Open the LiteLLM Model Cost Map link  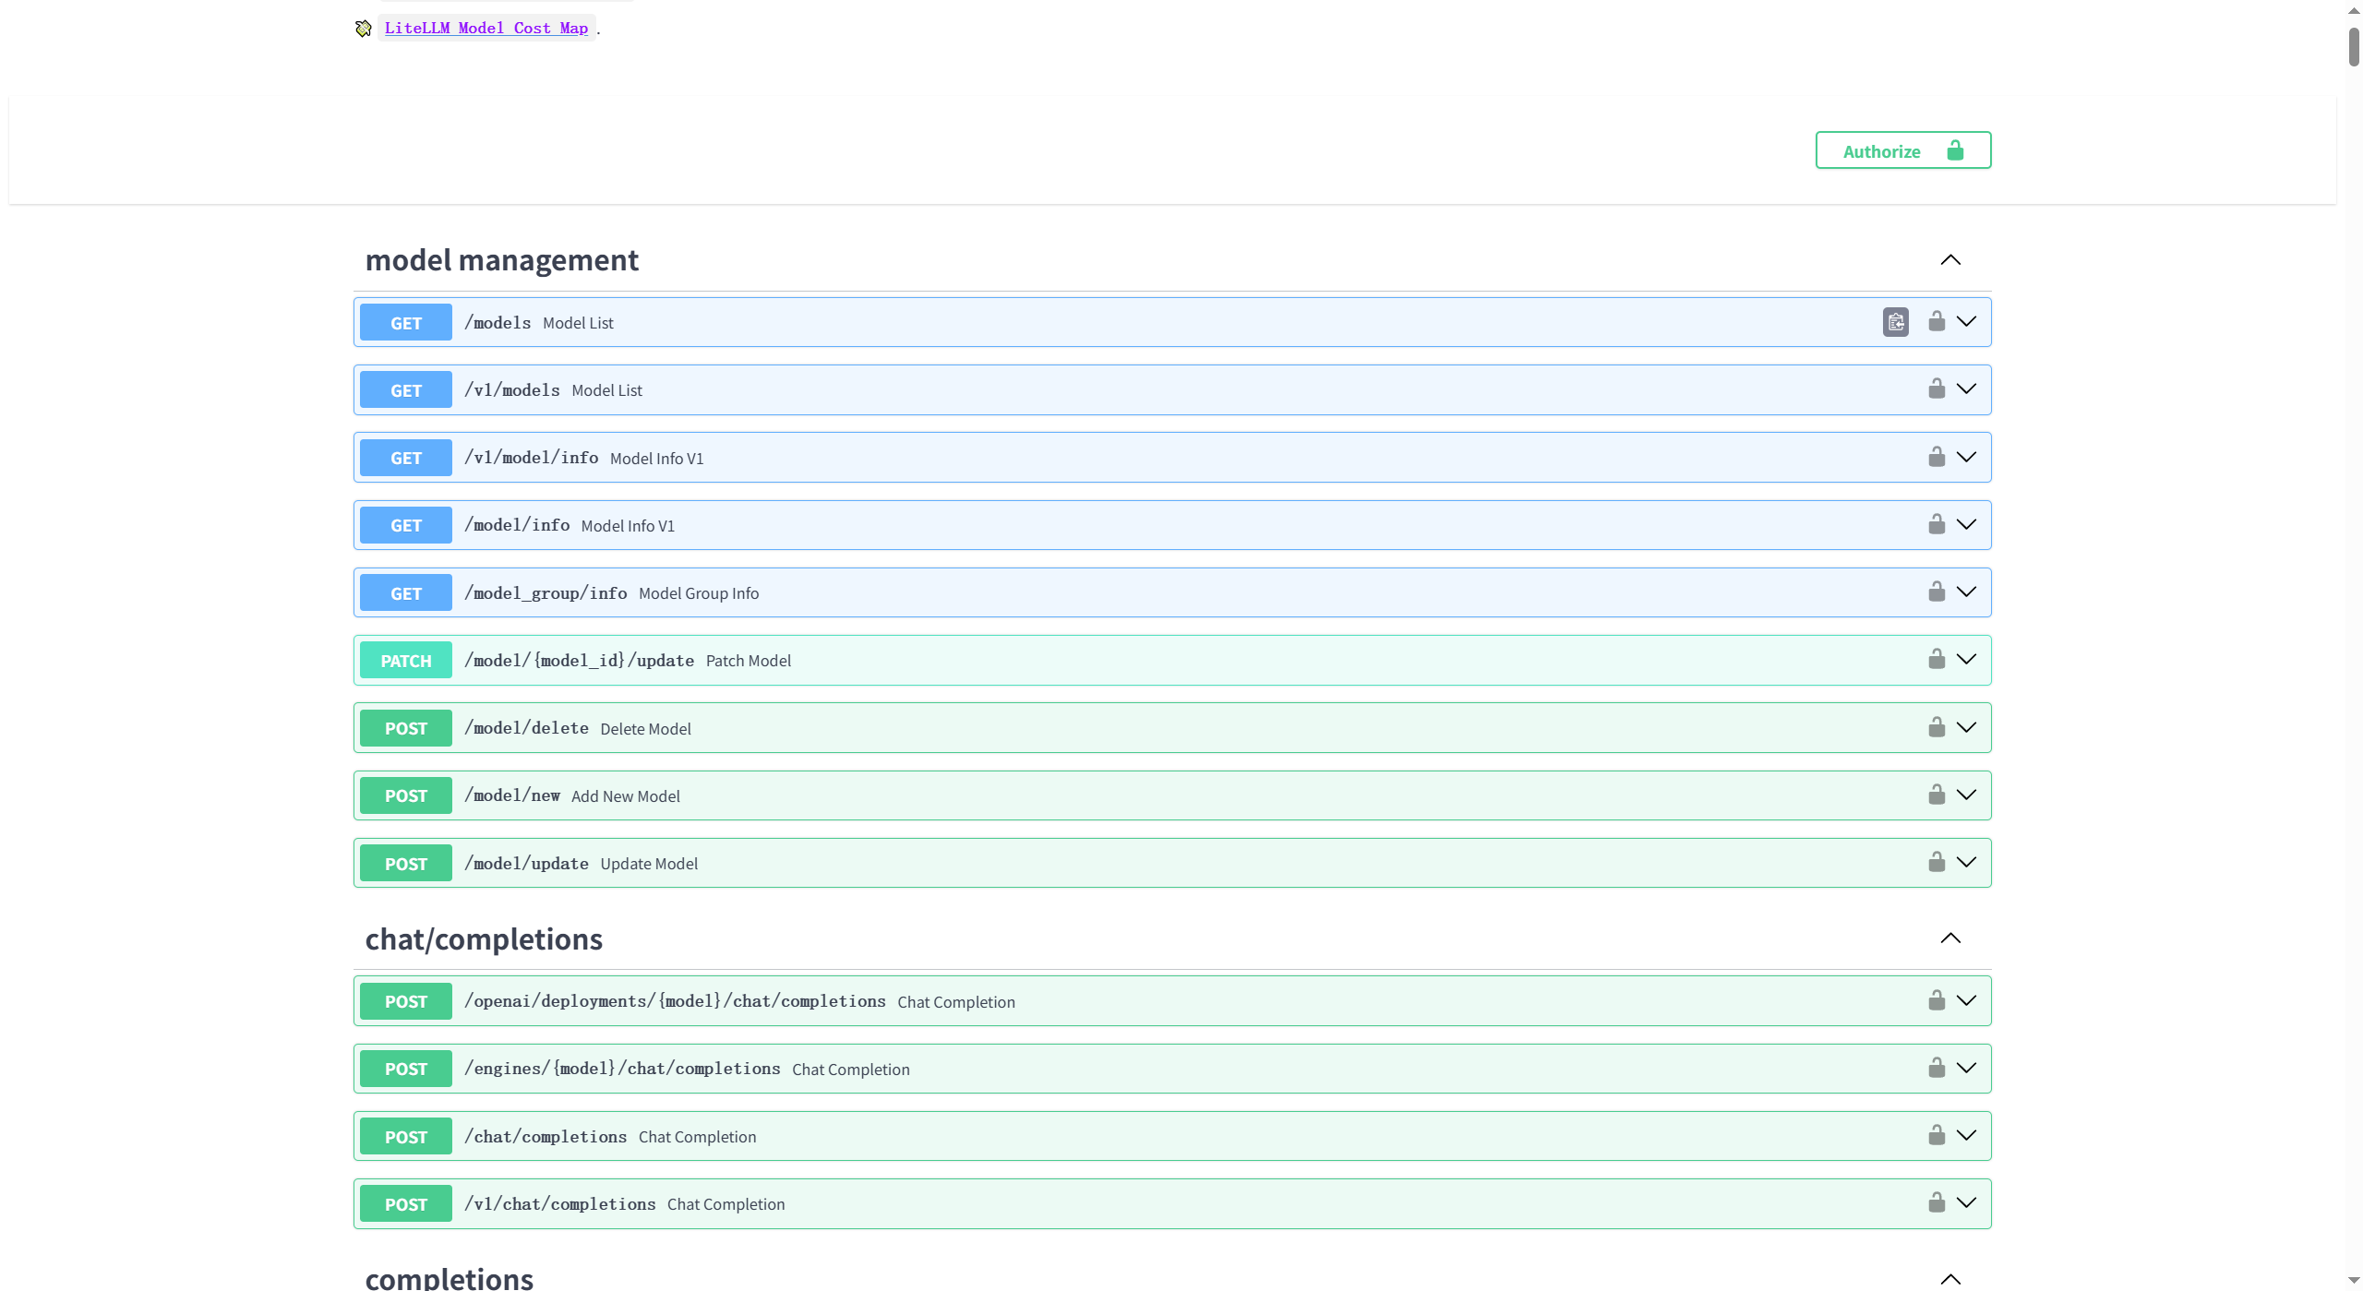click(486, 28)
